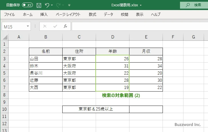Screen dimensions: 208x132
Task: Switch to the ページ レイアウト tab
Action: click(68, 14)
